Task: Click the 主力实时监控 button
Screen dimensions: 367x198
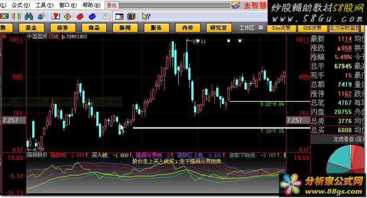Action: (344, 28)
